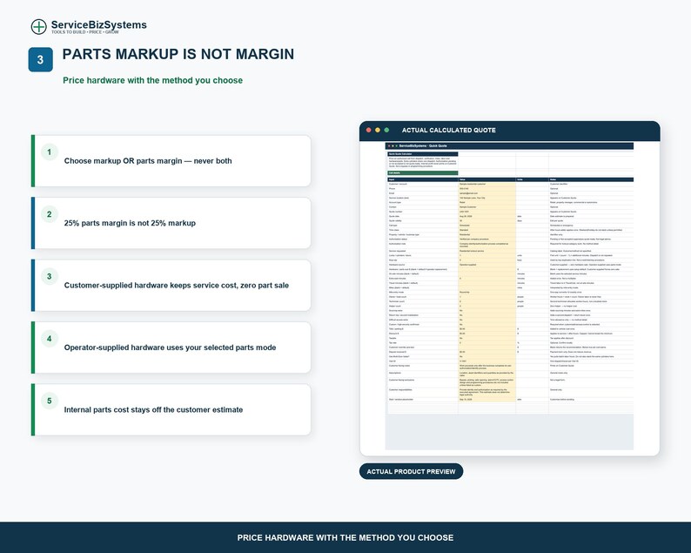Click the number 3 circle badge in the card list

click(50, 277)
